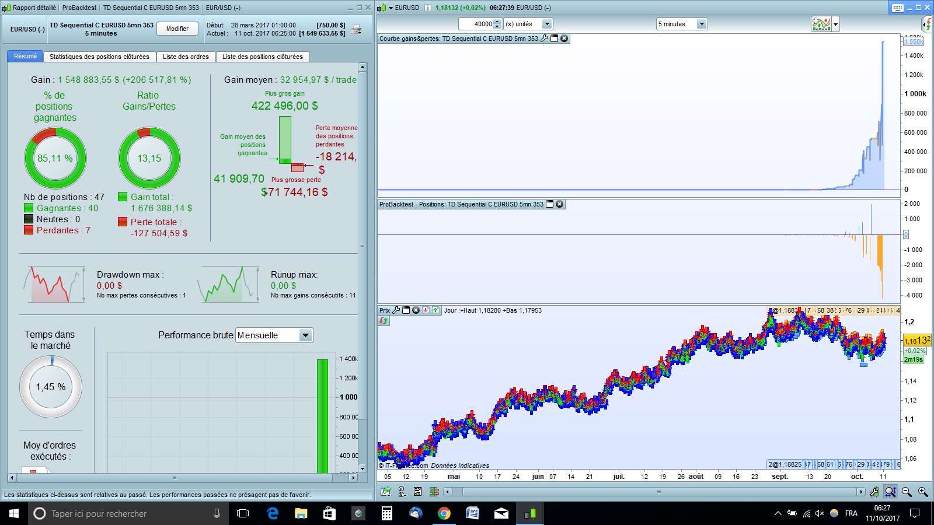The height and width of the screenshot is (525, 934).
Task: Maximize the ProBacktest Positions panel
Action: [549, 204]
